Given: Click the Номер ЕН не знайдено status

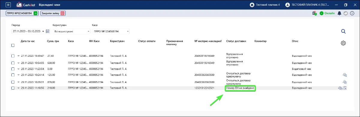Looking at the screenshot, I should coord(240,88).
